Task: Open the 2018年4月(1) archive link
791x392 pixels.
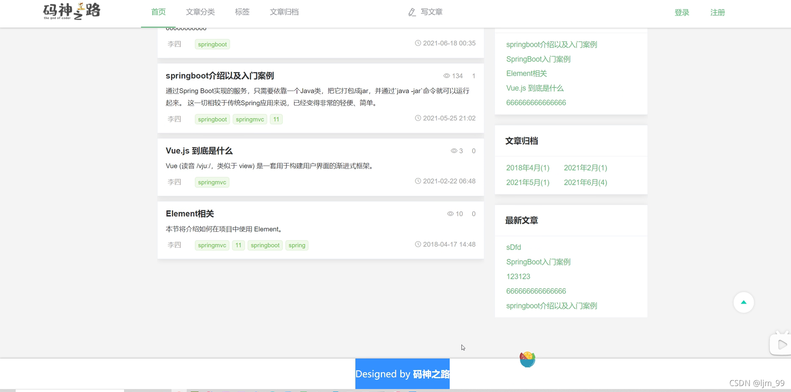Action: coord(528,168)
